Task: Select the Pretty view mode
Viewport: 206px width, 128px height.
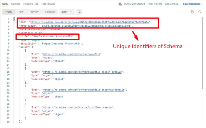Action: tap(9, 12)
